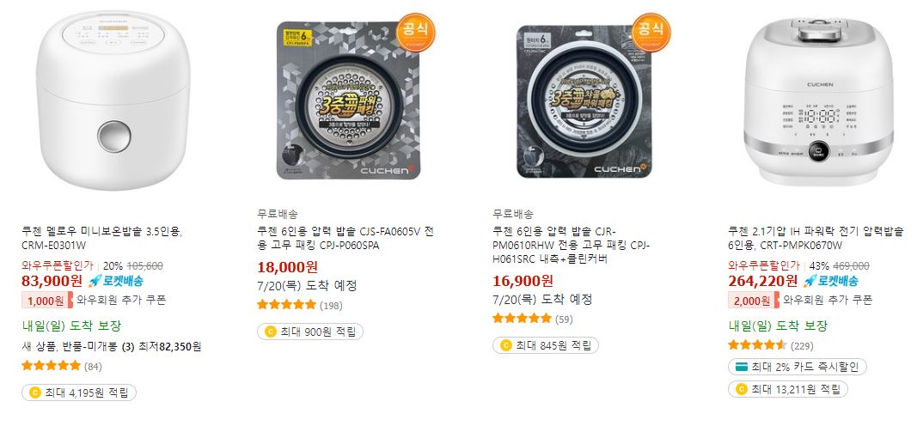Open the white mini rice cooker CRM-E0301W image
The image size is (917, 426).
click(113, 100)
